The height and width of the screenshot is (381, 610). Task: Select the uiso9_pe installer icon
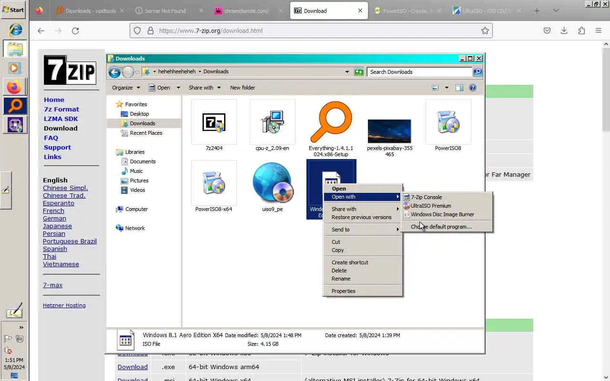(x=273, y=183)
